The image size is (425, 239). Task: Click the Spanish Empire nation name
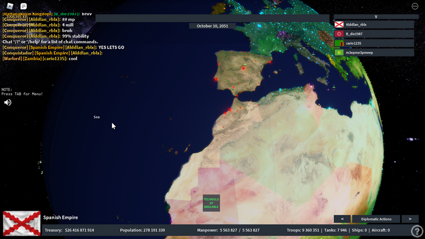point(60,218)
